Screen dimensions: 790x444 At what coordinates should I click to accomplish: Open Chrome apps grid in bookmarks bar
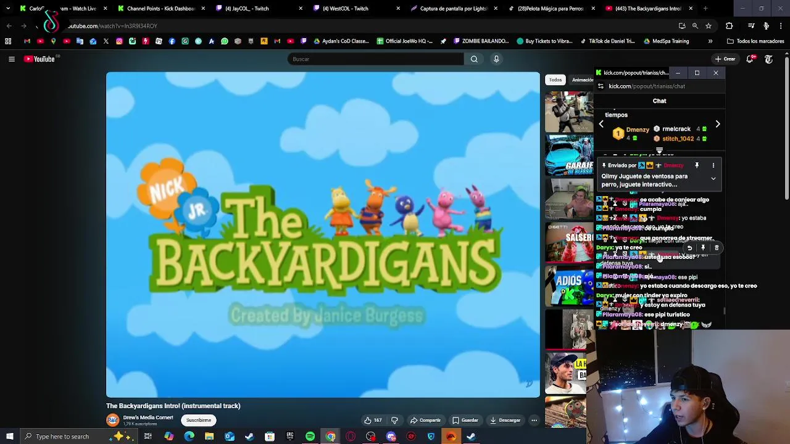[8, 41]
